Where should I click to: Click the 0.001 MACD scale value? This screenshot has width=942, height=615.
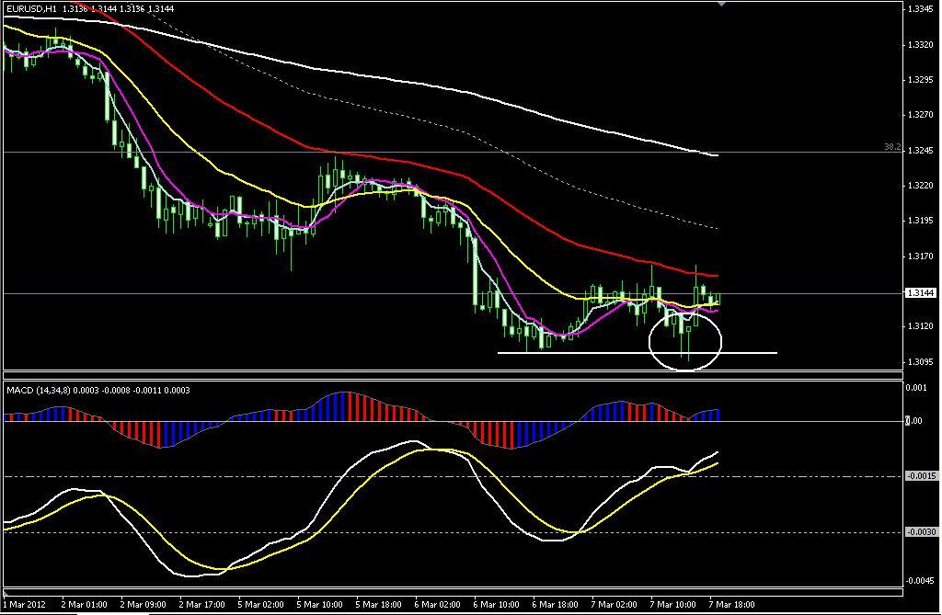click(916, 388)
